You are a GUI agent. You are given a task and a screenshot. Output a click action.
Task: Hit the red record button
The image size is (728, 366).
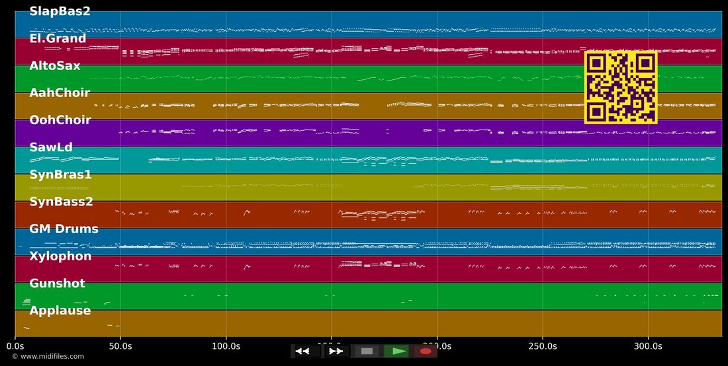pos(426,351)
